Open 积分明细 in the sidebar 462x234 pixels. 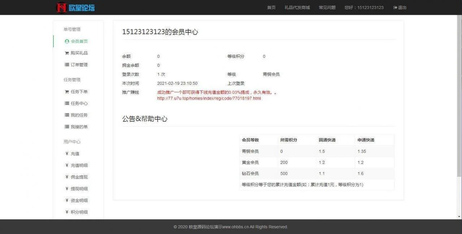(x=79, y=212)
